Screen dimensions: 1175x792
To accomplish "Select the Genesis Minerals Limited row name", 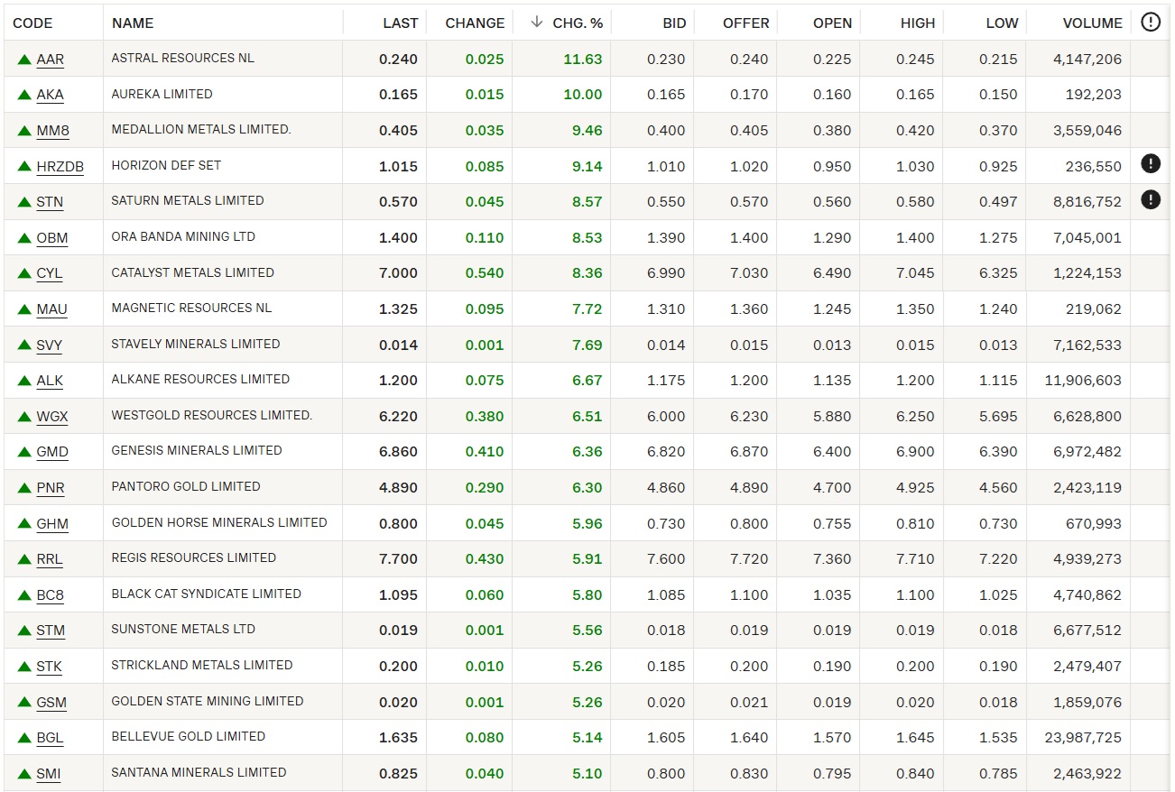I will (x=197, y=451).
